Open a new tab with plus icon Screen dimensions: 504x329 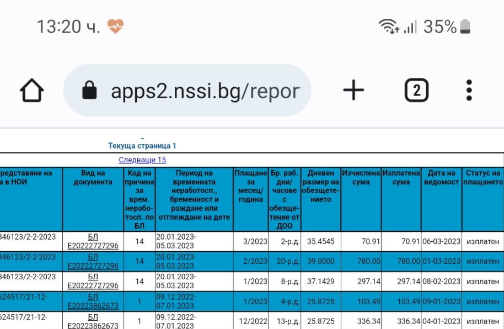click(353, 90)
